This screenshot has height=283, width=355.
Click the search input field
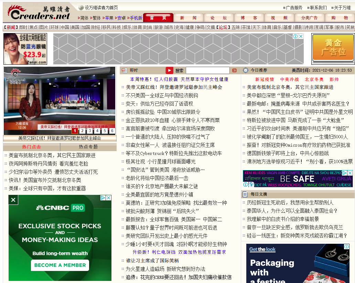(208, 71)
